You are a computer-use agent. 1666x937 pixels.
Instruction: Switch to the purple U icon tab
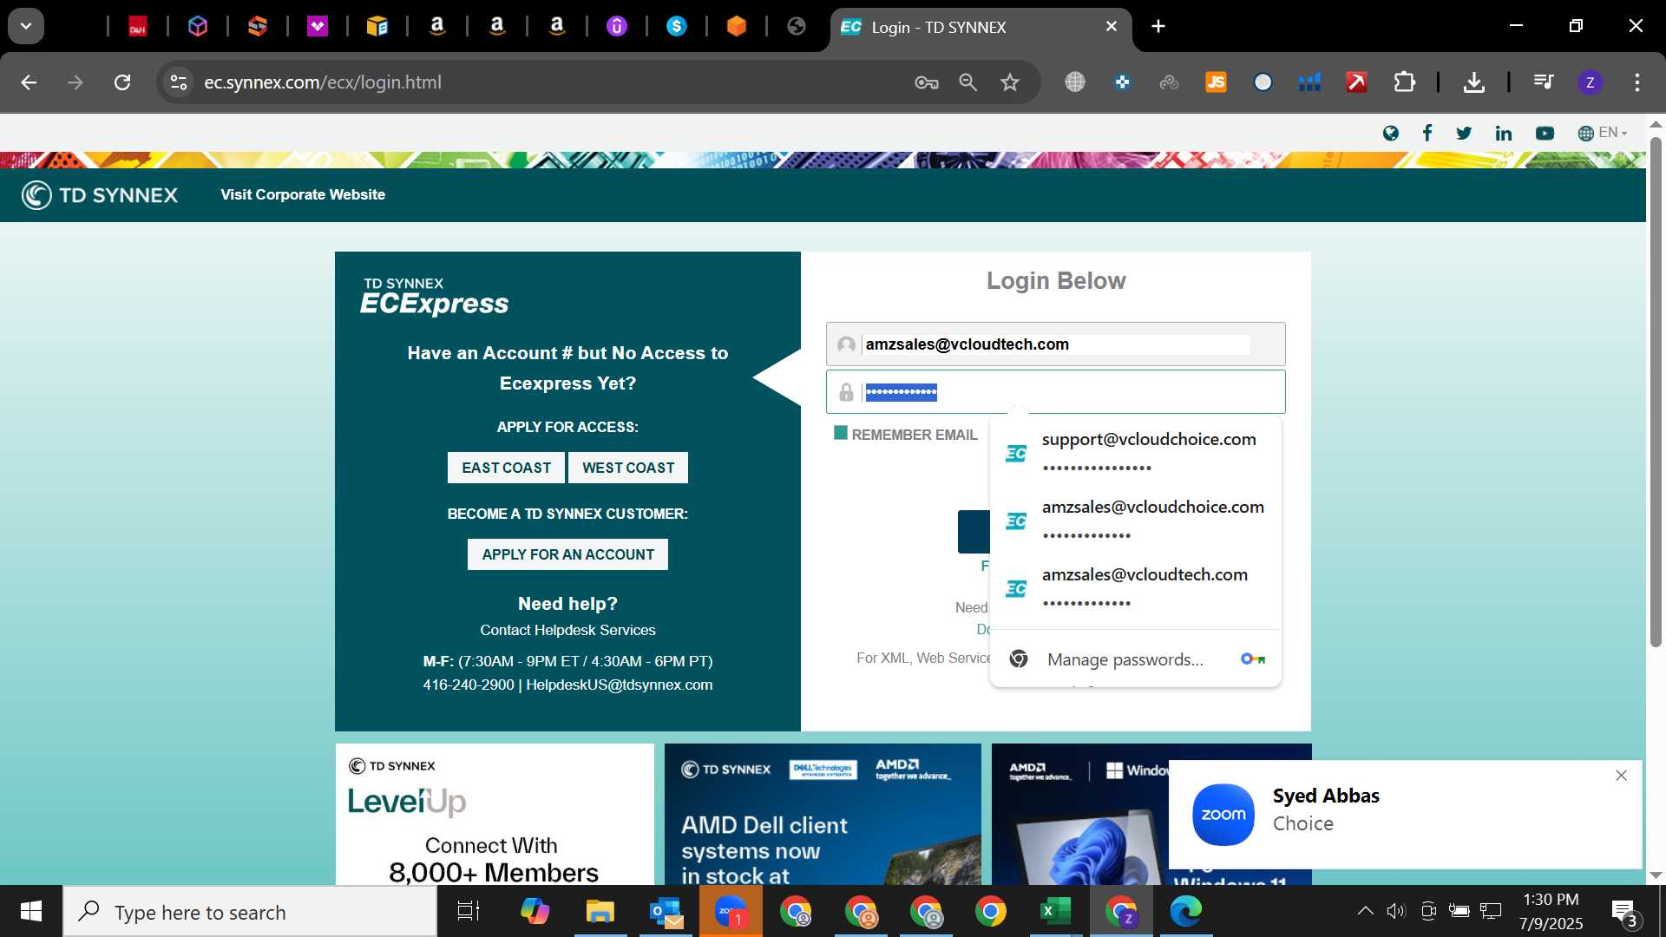point(617,27)
